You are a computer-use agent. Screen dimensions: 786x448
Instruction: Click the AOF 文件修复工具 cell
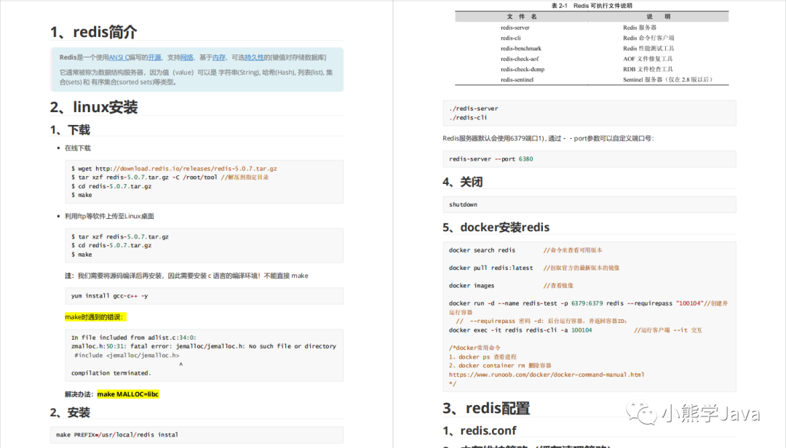[x=648, y=59]
